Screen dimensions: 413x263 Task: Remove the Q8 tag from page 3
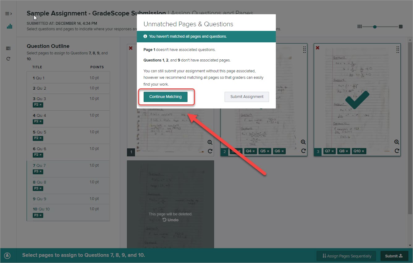point(347,151)
